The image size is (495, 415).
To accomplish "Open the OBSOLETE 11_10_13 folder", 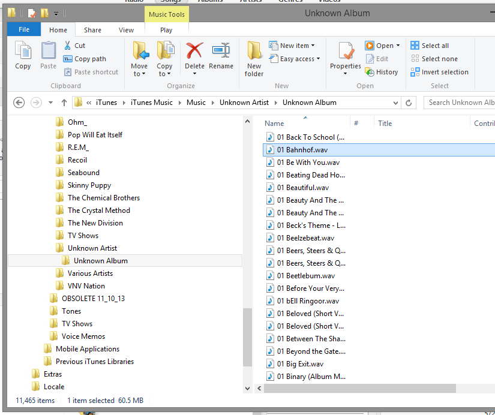I will click(93, 299).
